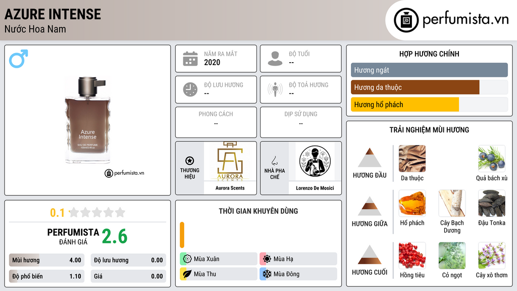
Task: Open the Lorenzo De Mosici perfumer portrait
Action: click(x=315, y=161)
